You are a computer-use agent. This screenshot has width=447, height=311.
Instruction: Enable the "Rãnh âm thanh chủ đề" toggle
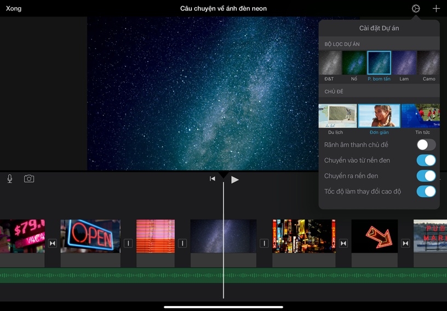[x=426, y=145]
